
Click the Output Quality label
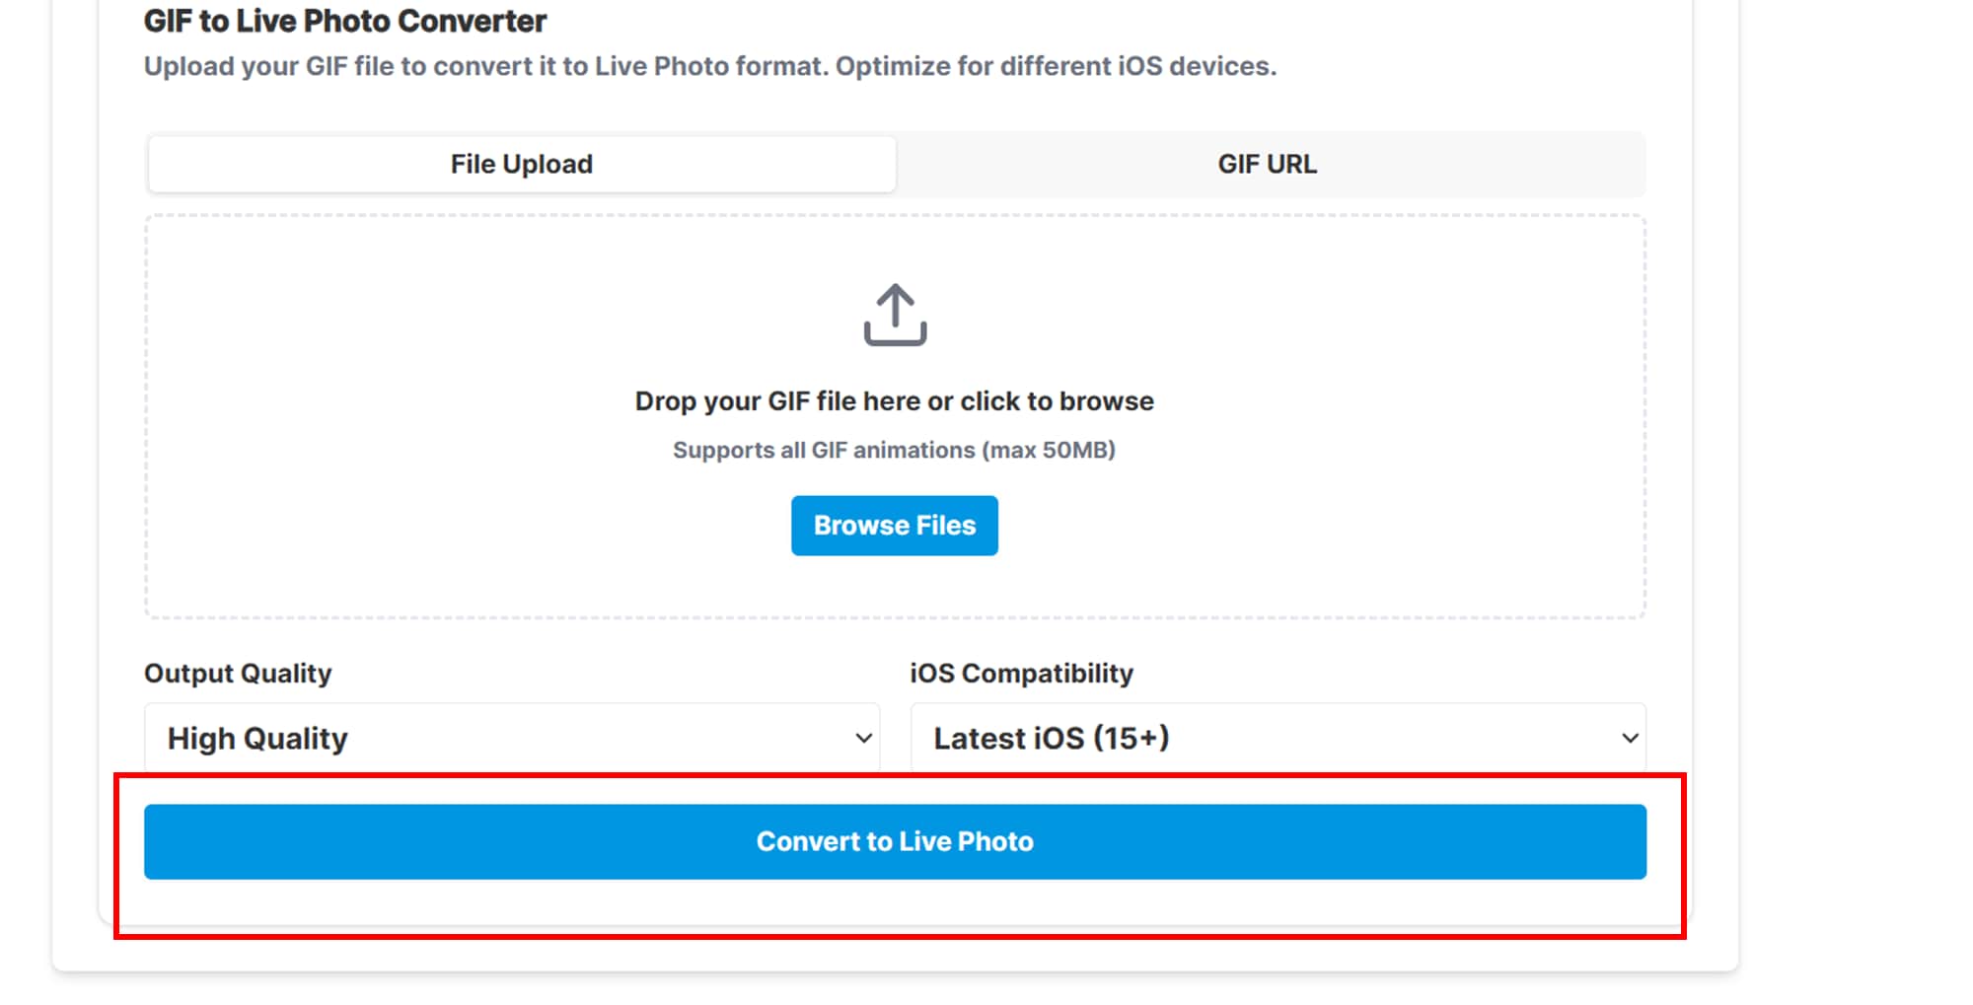[x=238, y=673]
